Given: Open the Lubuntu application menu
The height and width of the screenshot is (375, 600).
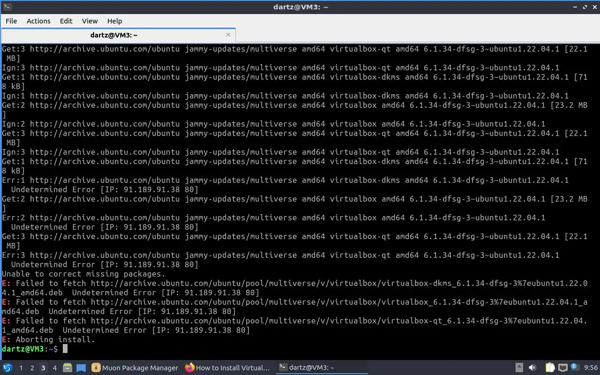Looking at the screenshot, I should click(7, 368).
